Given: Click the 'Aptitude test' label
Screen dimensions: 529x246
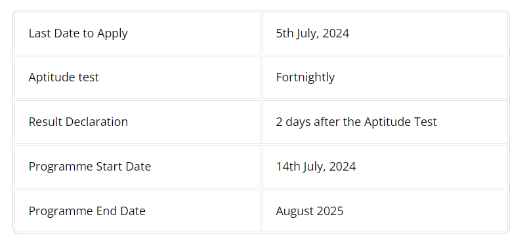Looking at the screenshot, I should pyautogui.click(x=64, y=77).
